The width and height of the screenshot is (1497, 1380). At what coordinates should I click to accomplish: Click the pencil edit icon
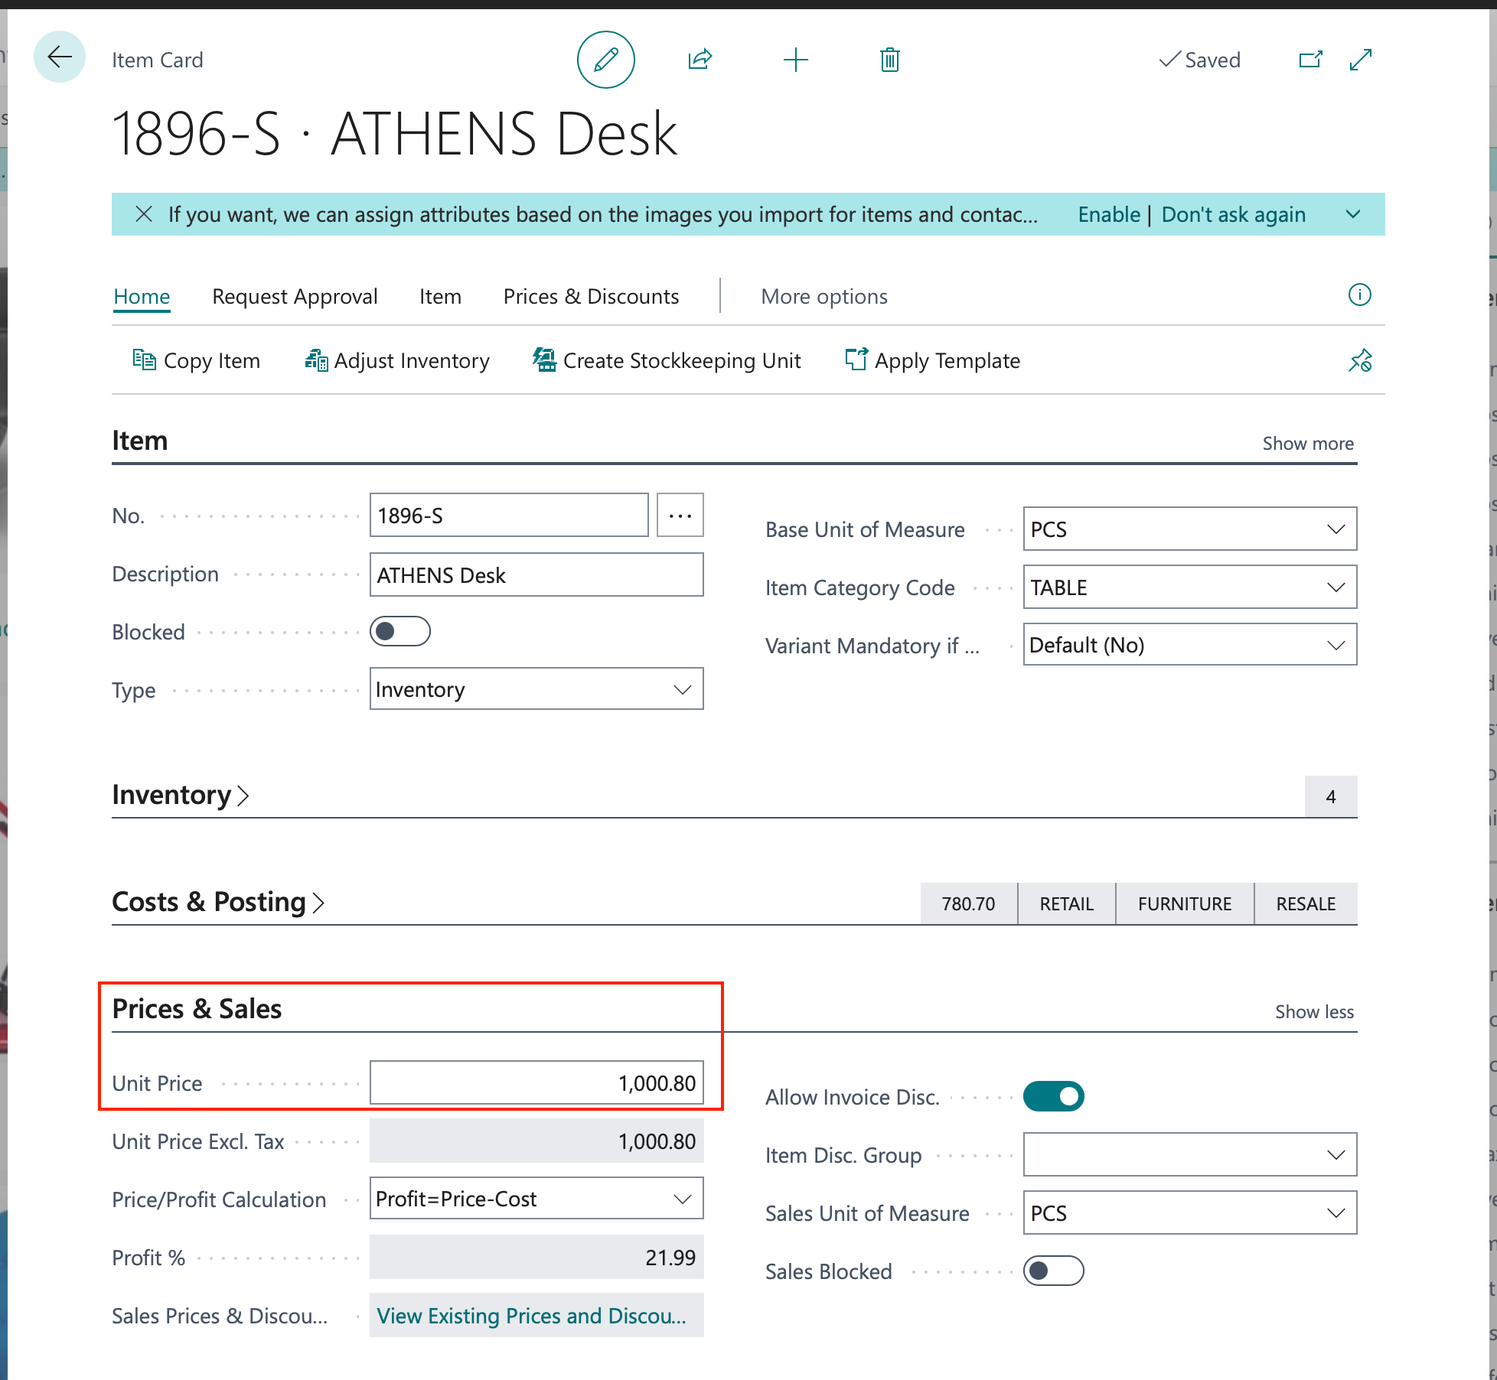coord(605,60)
